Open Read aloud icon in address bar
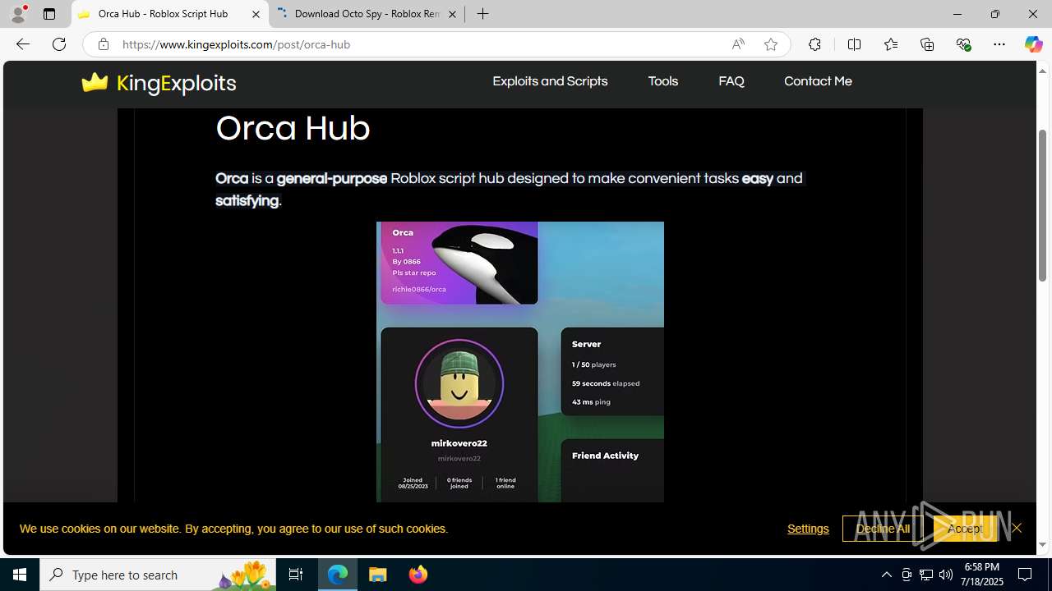Screen dimensions: 1052x591 pos(738,44)
